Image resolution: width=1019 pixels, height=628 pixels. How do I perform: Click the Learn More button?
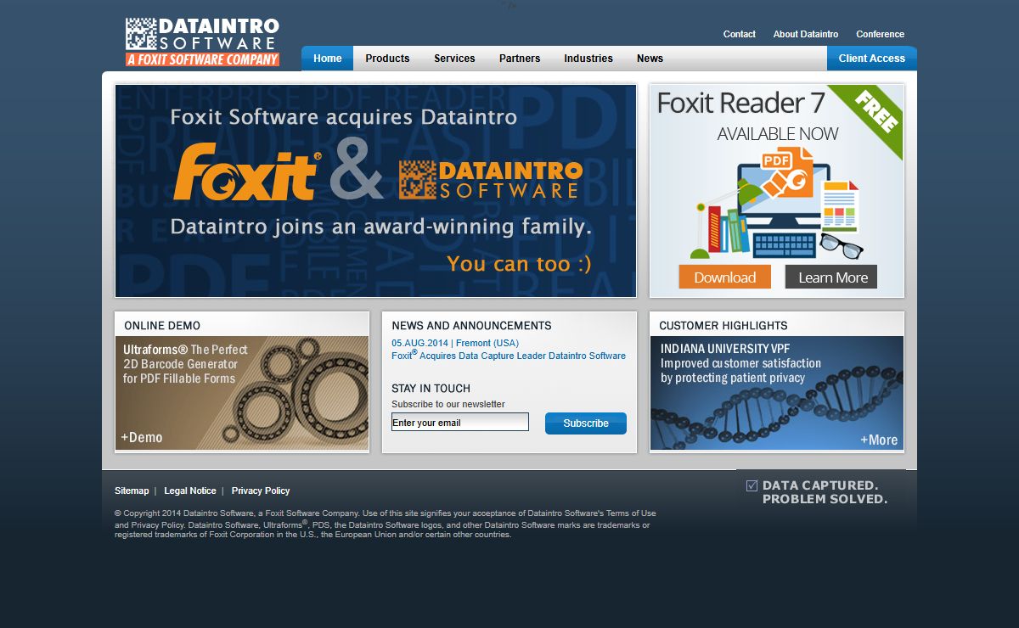point(831,278)
